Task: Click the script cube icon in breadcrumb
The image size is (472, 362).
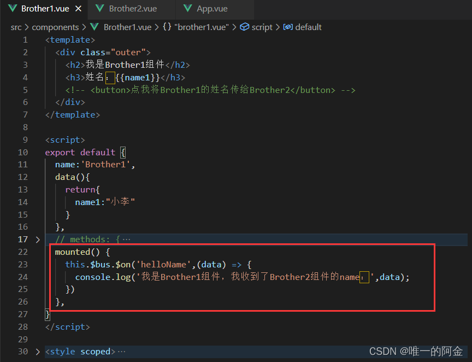Action: click(x=244, y=27)
